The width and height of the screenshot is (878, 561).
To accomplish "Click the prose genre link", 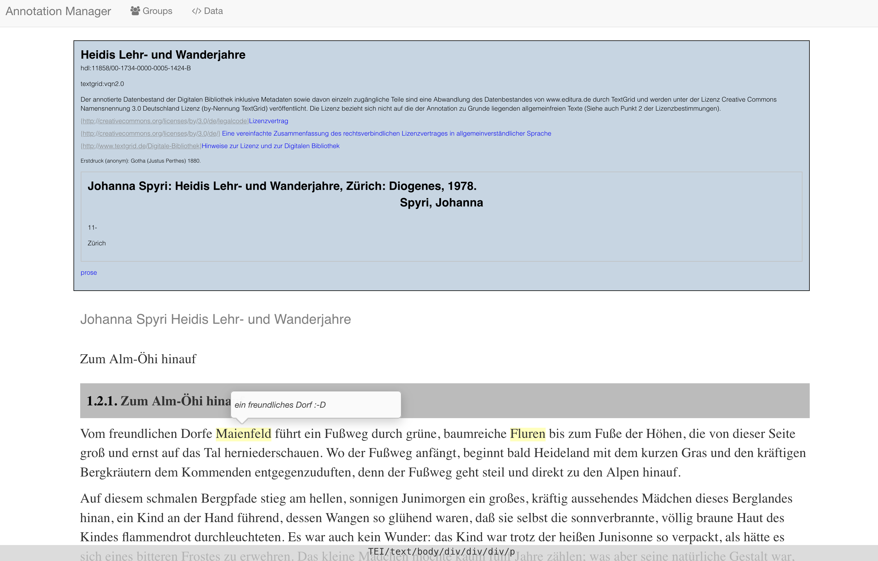I will [x=89, y=272].
